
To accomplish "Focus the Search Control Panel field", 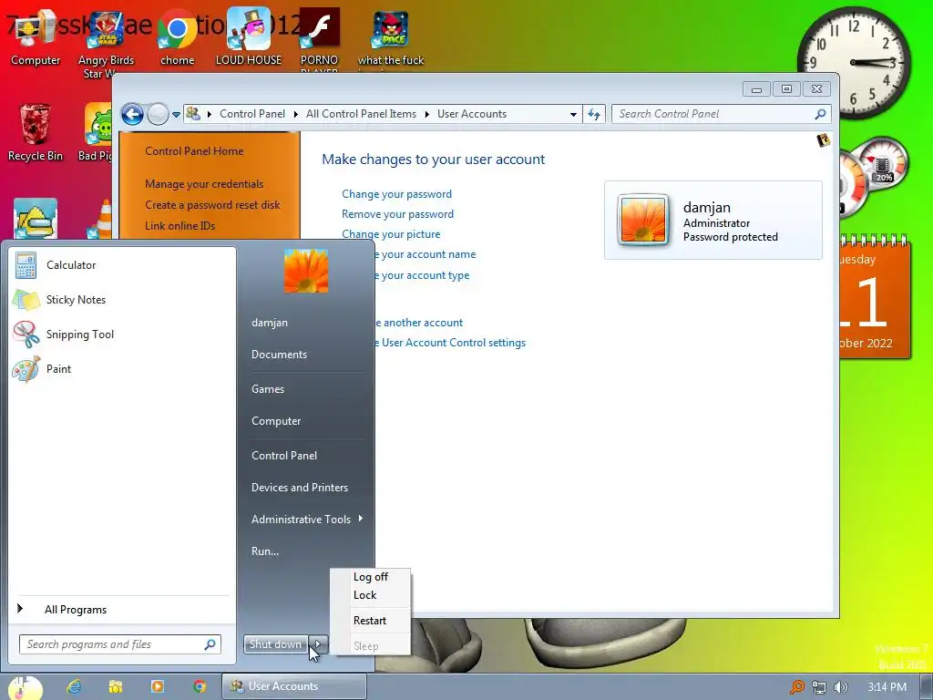I will click(x=722, y=114).
